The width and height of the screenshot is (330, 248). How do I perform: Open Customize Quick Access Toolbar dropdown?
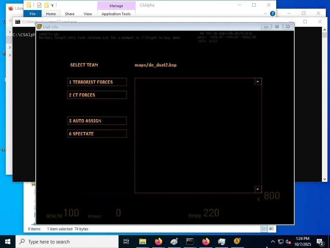[x=53, y=5]
